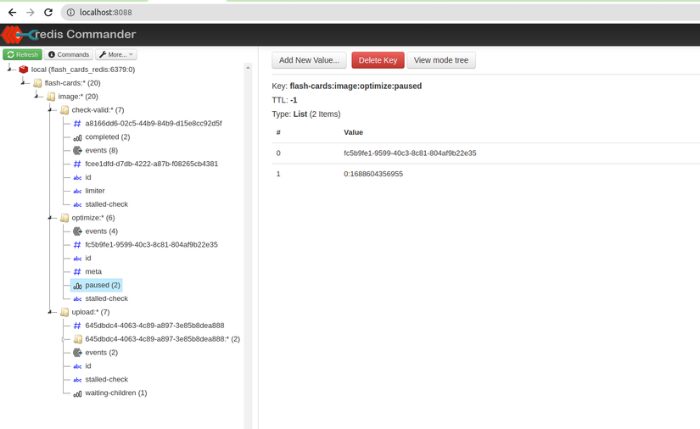Click list icon of waiting-children (1)

point(77,393)
